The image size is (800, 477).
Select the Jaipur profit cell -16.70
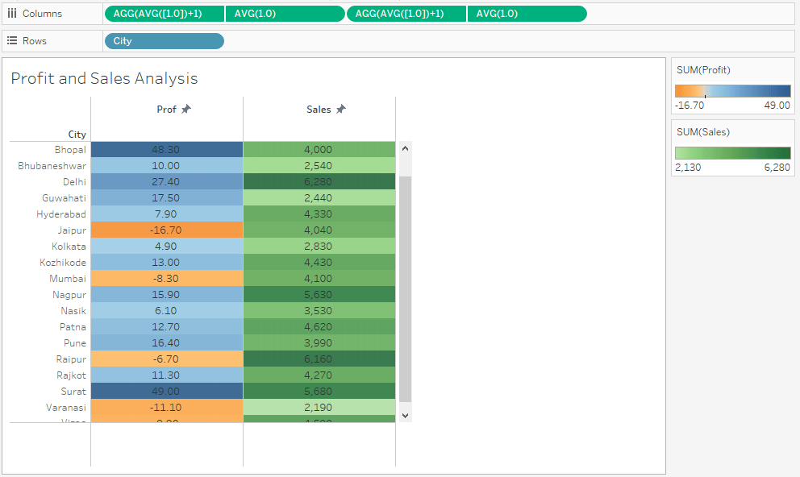[167, 230]
